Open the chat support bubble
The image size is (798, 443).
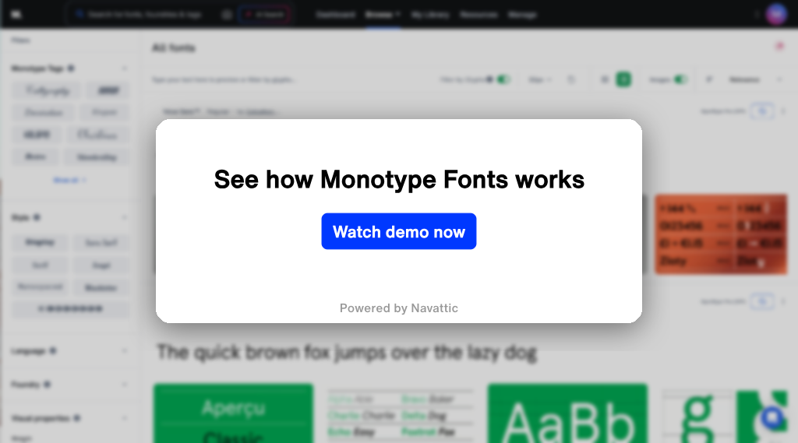[x=773, y=418]
